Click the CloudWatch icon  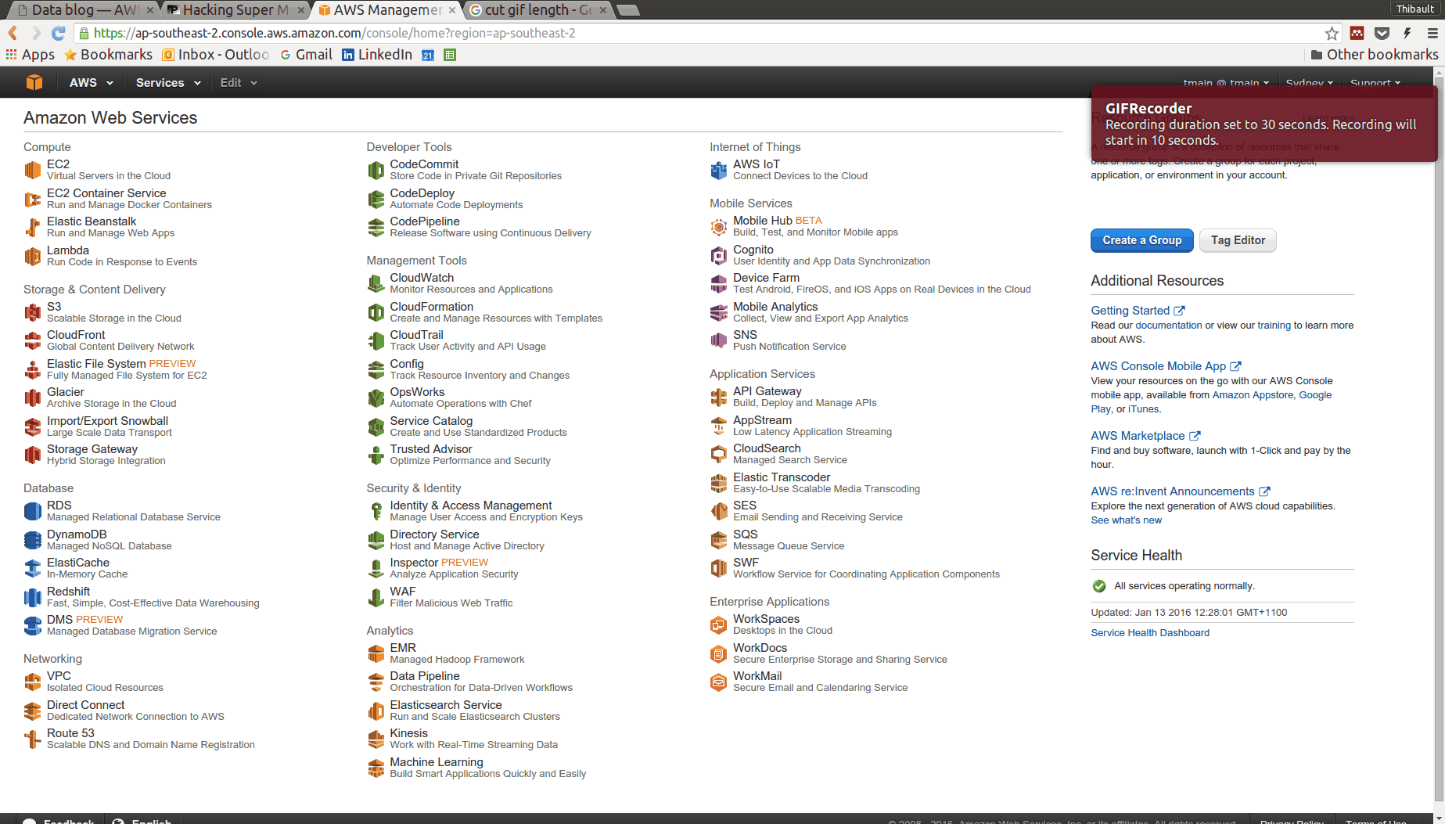pyautogui.click(x=376, y=283)
